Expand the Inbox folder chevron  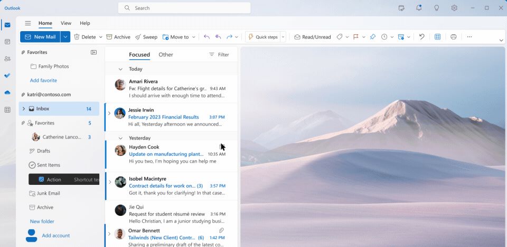click(24, 108)
